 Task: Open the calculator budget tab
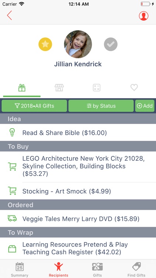point(97,88)
